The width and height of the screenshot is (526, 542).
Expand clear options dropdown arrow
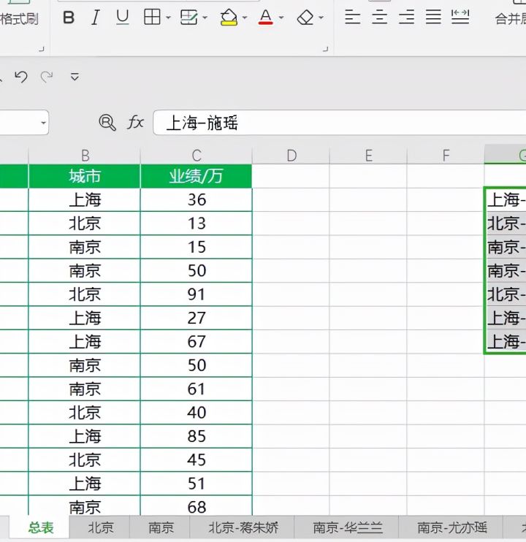click(x=321, y=18)
